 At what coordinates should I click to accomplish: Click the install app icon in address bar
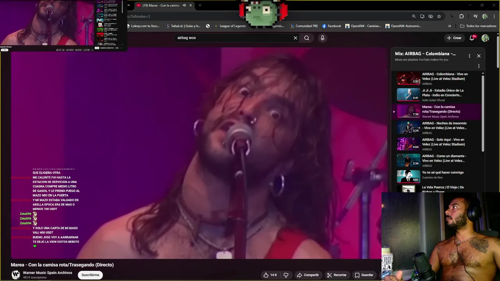(x=422, y=16)
